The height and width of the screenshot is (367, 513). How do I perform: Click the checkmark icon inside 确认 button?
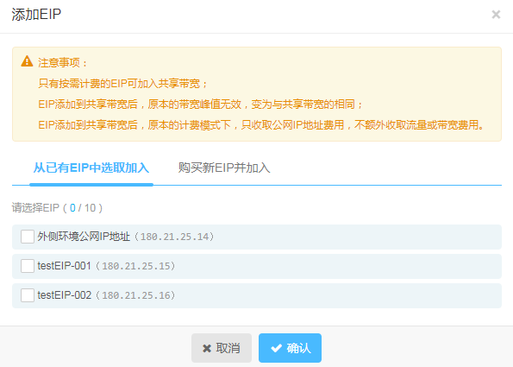point(277,348)
